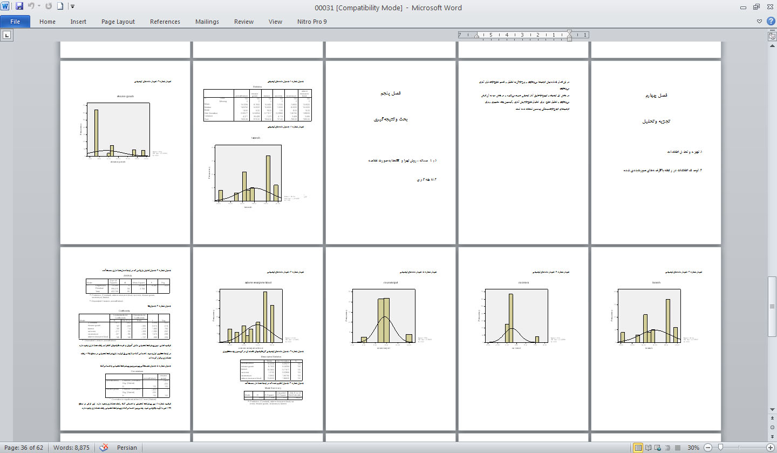The image size is (777, 453).
Task: Open Customize Quick Access Toolbar dropdown
Action: (x=72, y=6)
